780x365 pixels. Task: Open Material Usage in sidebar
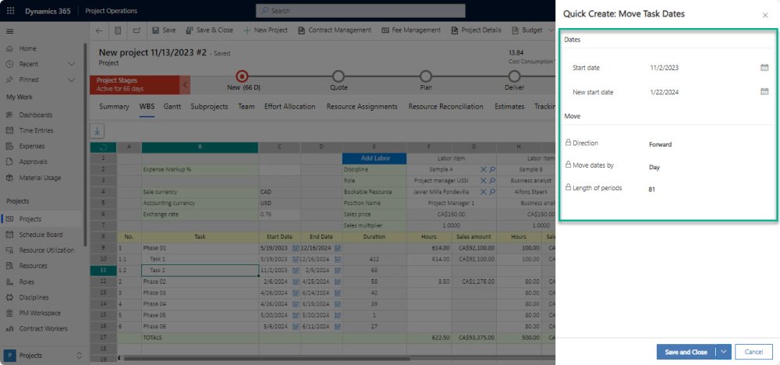coord(41,178)
